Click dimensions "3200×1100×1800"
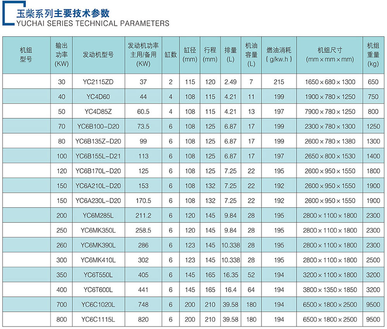 [x=330, y=275]
